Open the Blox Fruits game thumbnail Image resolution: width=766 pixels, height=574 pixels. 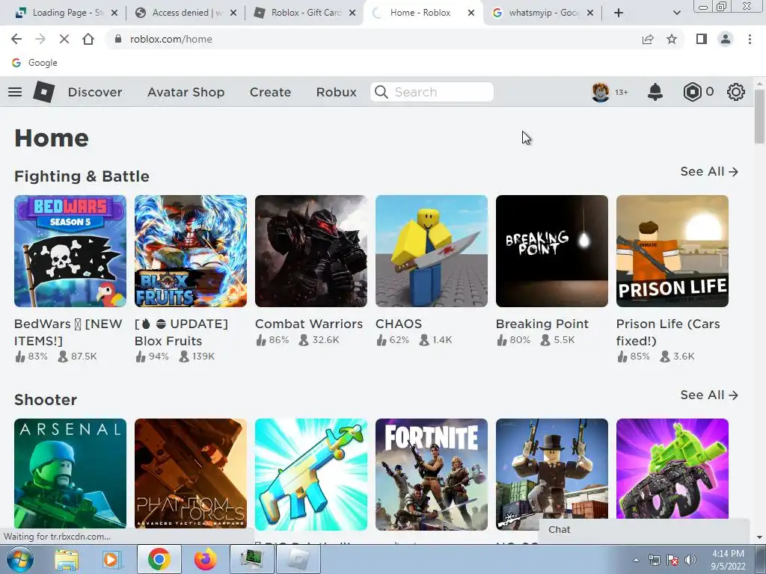tap(191, 251)
